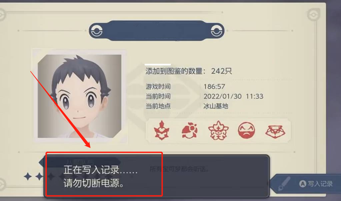Click the trainer portrait photo
This screenshot has height=201, width=341.
tap(80, 96)
